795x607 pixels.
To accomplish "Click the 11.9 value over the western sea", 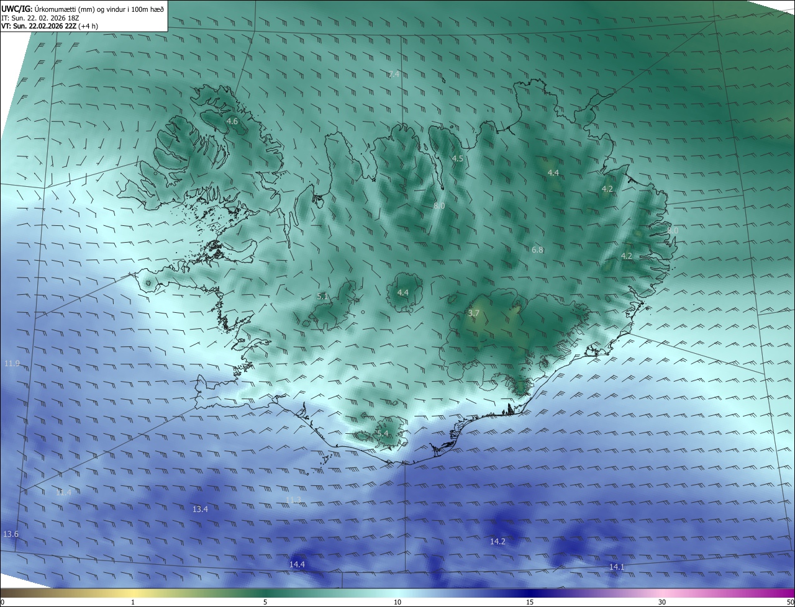I will click(12, 363).
